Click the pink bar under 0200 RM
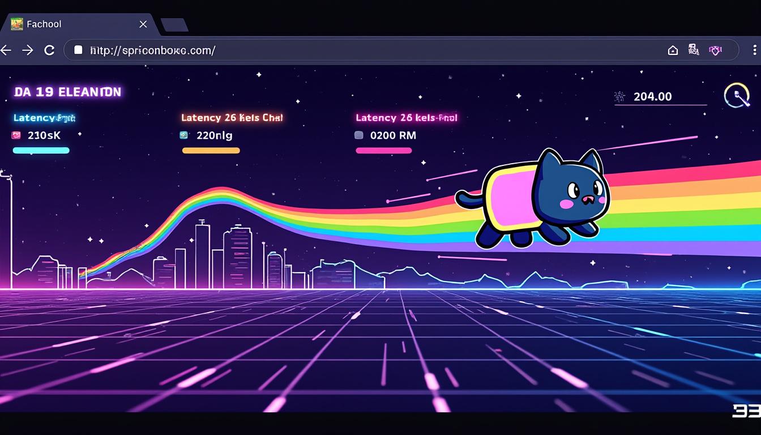Screen dimensions: 761x435 point(383,151)
